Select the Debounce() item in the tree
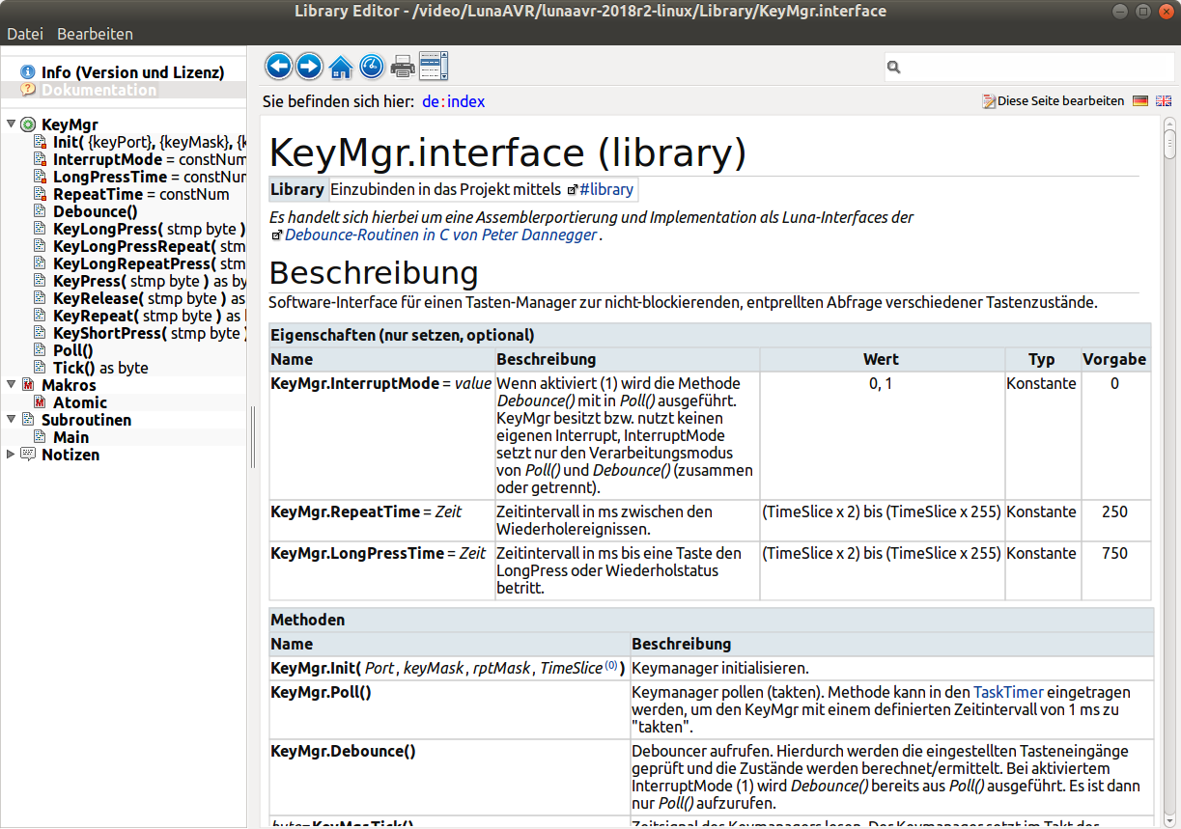This screenshot has height=829, width=1181. pos(95,211)
